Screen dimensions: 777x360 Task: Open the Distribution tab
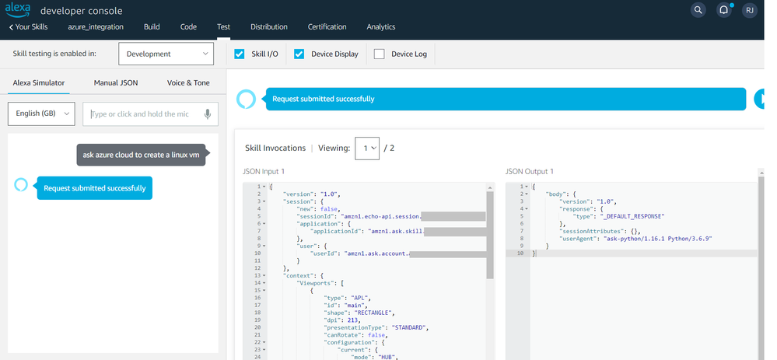coord(268,26)
